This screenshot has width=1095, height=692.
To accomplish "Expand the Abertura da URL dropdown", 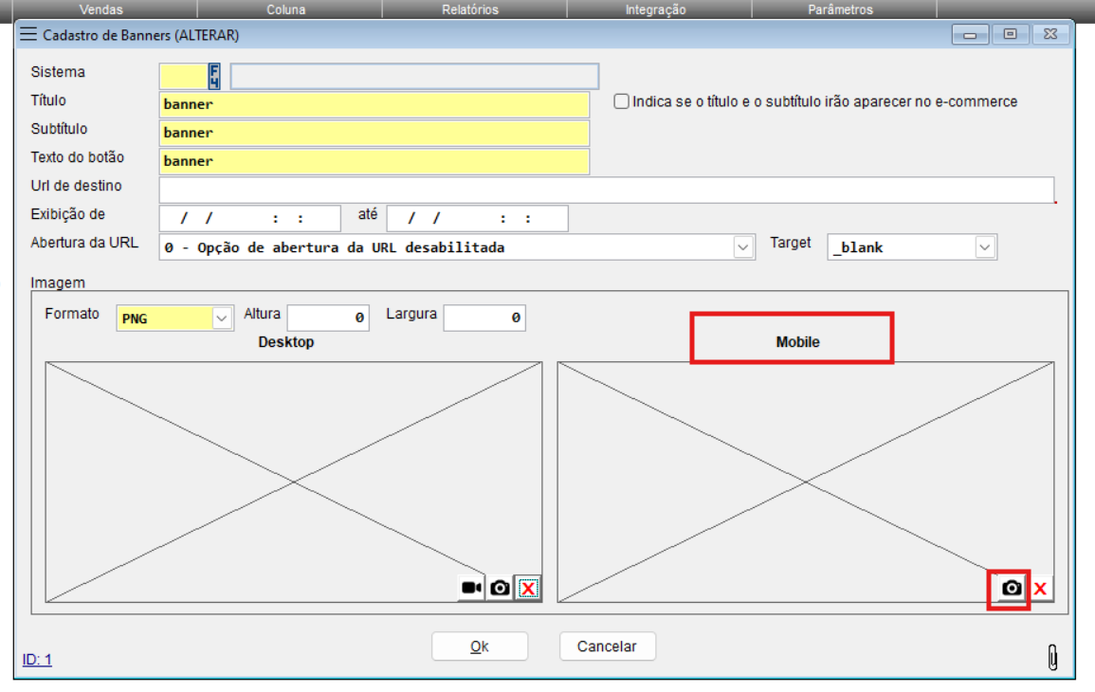I will click(744, 247).
